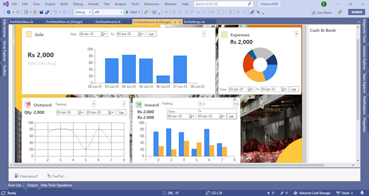
Task: Open the send feedback icon beside Live Share
Action: pyautogui.click(x=340, y=12)
